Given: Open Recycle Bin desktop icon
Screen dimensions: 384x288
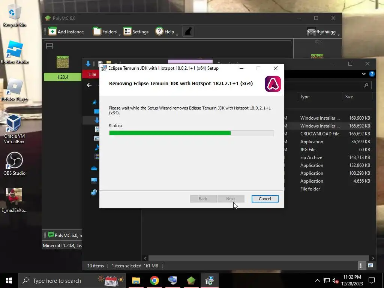Looking at the screenshot, I should (15, 16).
